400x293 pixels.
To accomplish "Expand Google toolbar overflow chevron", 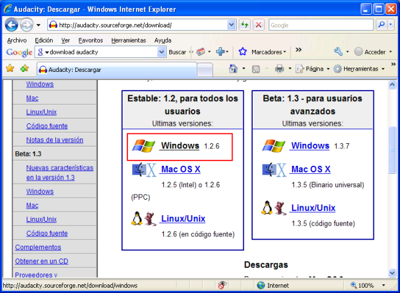I will pos(299,49).
